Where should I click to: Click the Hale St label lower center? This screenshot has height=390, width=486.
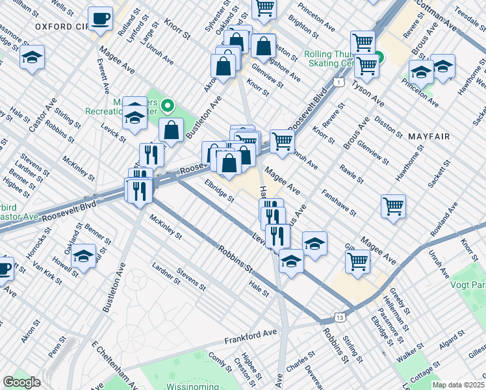[x=259, y=289]
